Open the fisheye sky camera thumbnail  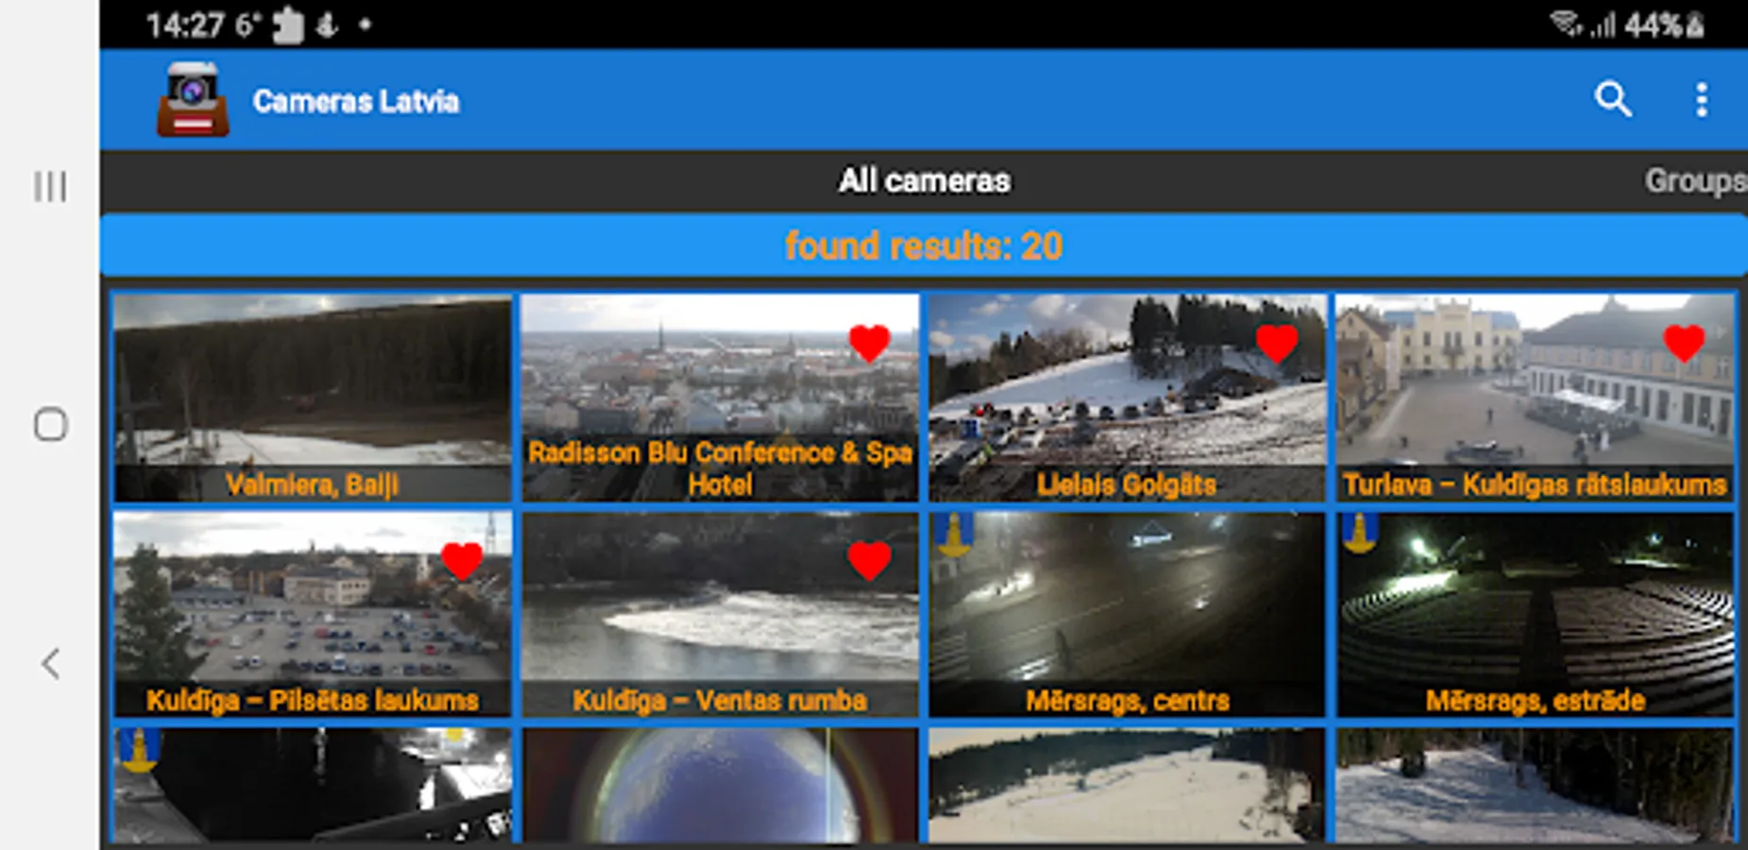tap(720, 785)
